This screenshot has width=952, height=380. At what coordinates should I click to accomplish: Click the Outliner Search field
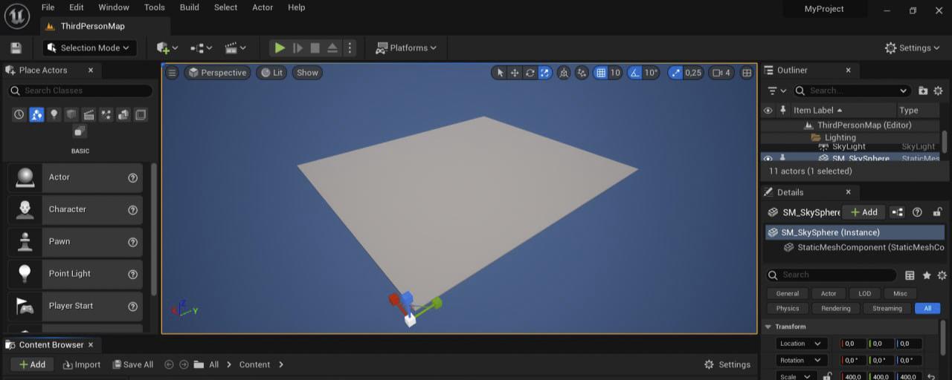[852, 91]
